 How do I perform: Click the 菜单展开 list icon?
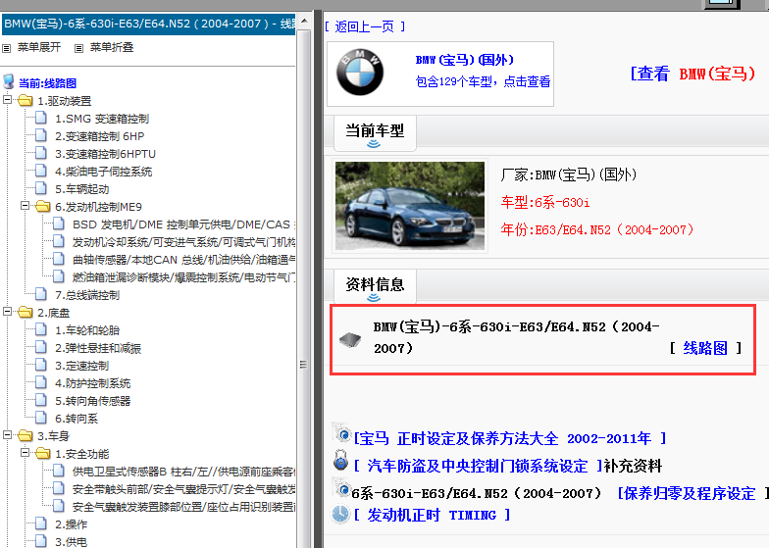(x=6, y=48)
